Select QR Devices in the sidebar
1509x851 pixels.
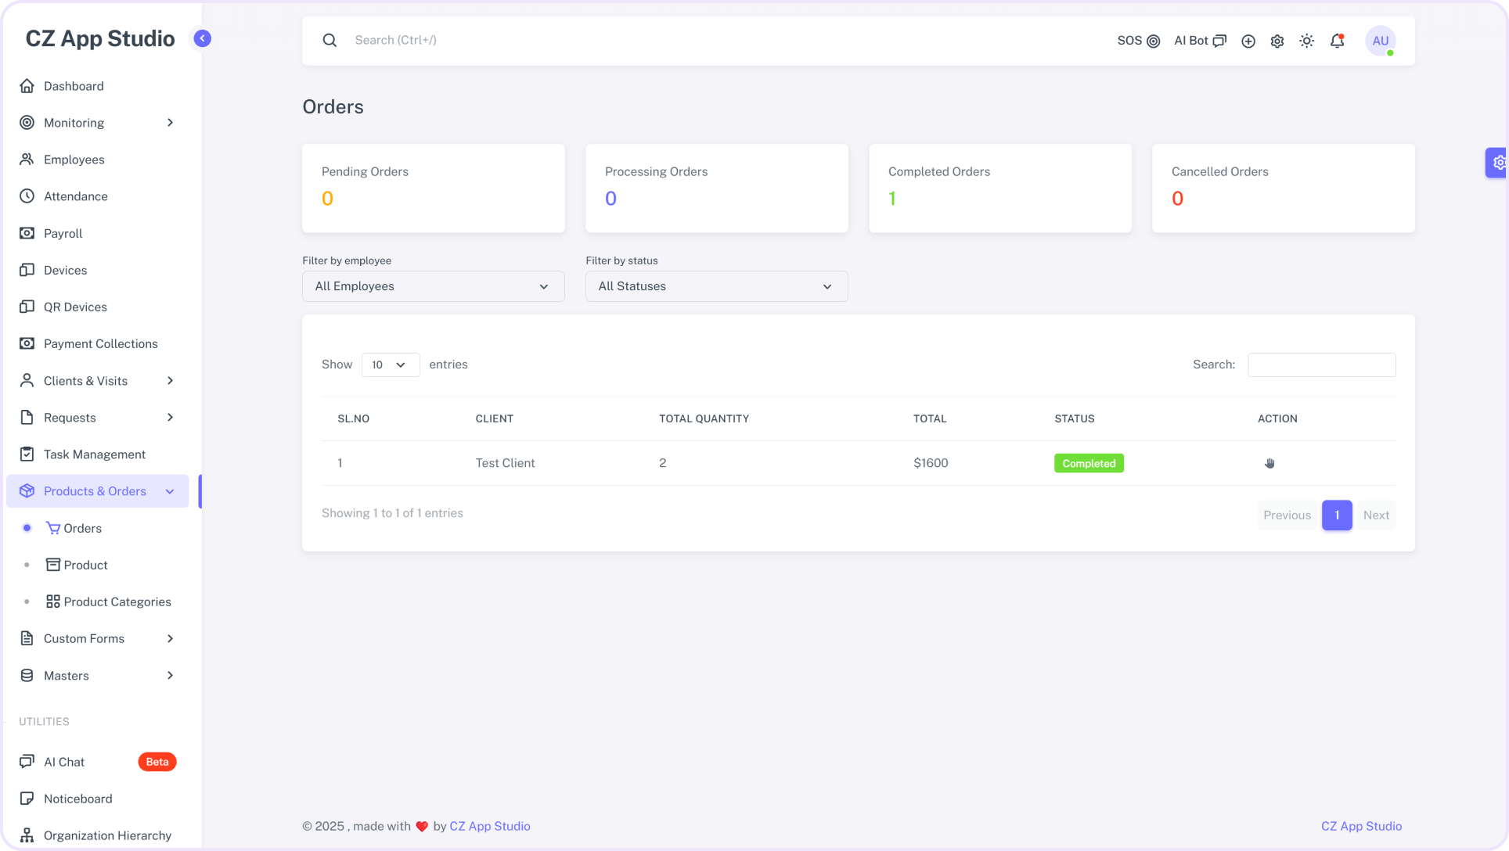pyautogui.click(x=75, y=307)
